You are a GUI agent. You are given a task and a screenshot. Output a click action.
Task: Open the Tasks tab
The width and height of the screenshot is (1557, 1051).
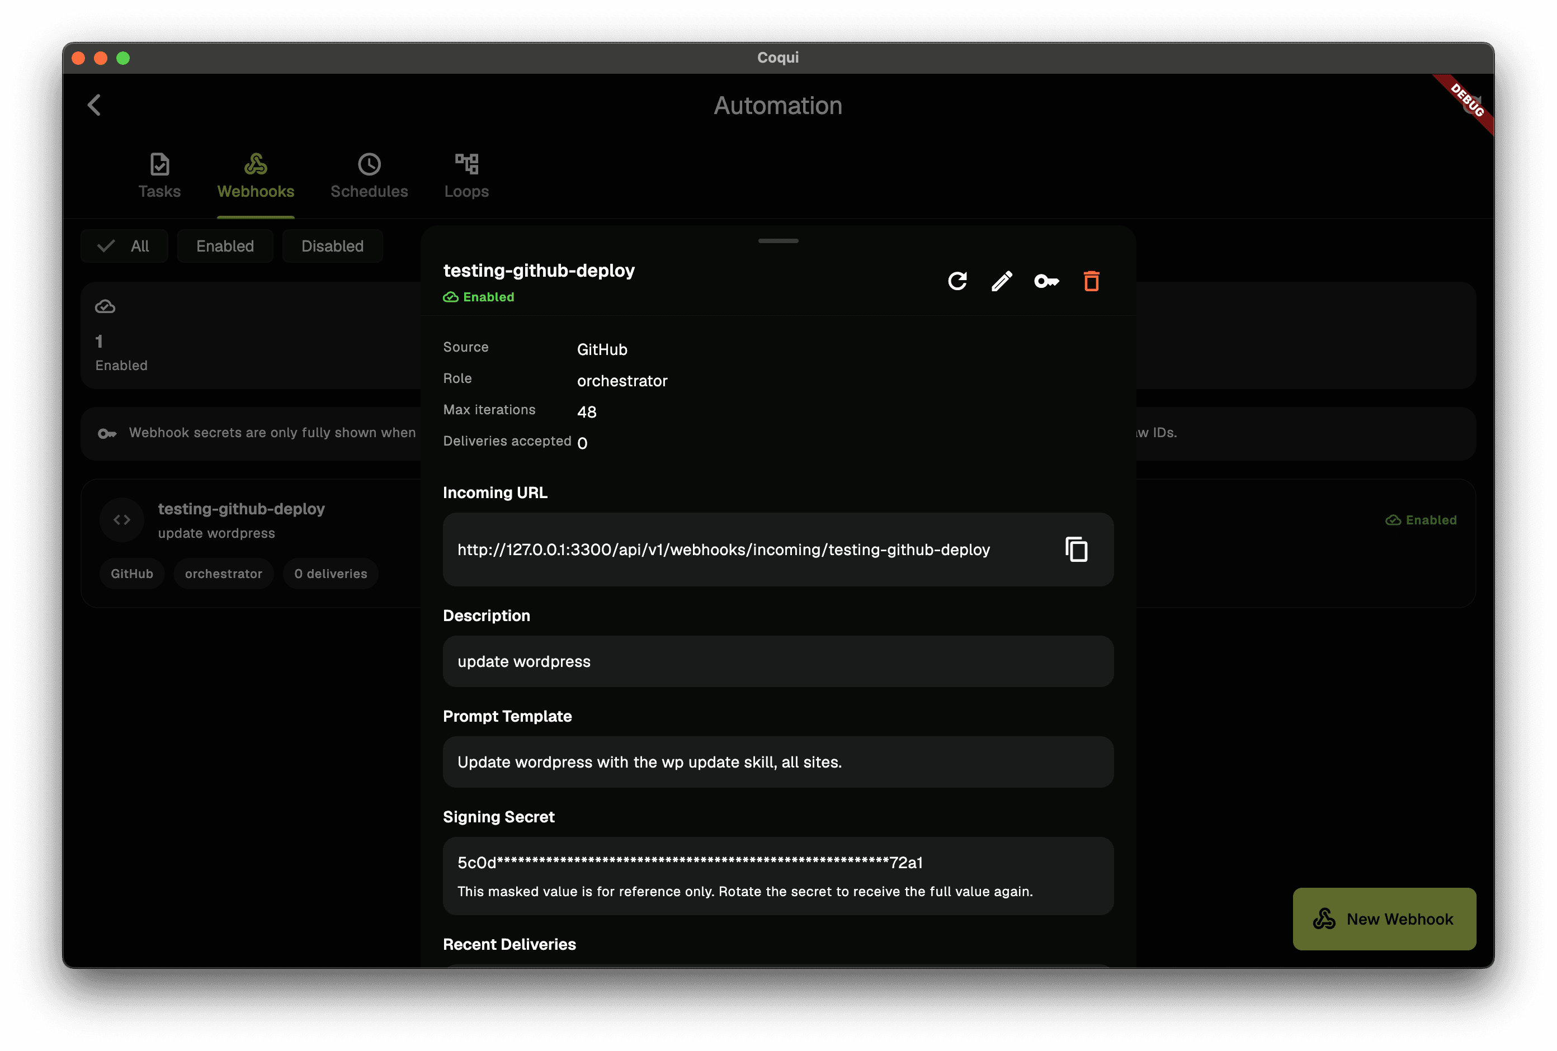click(x=159, y=176)
